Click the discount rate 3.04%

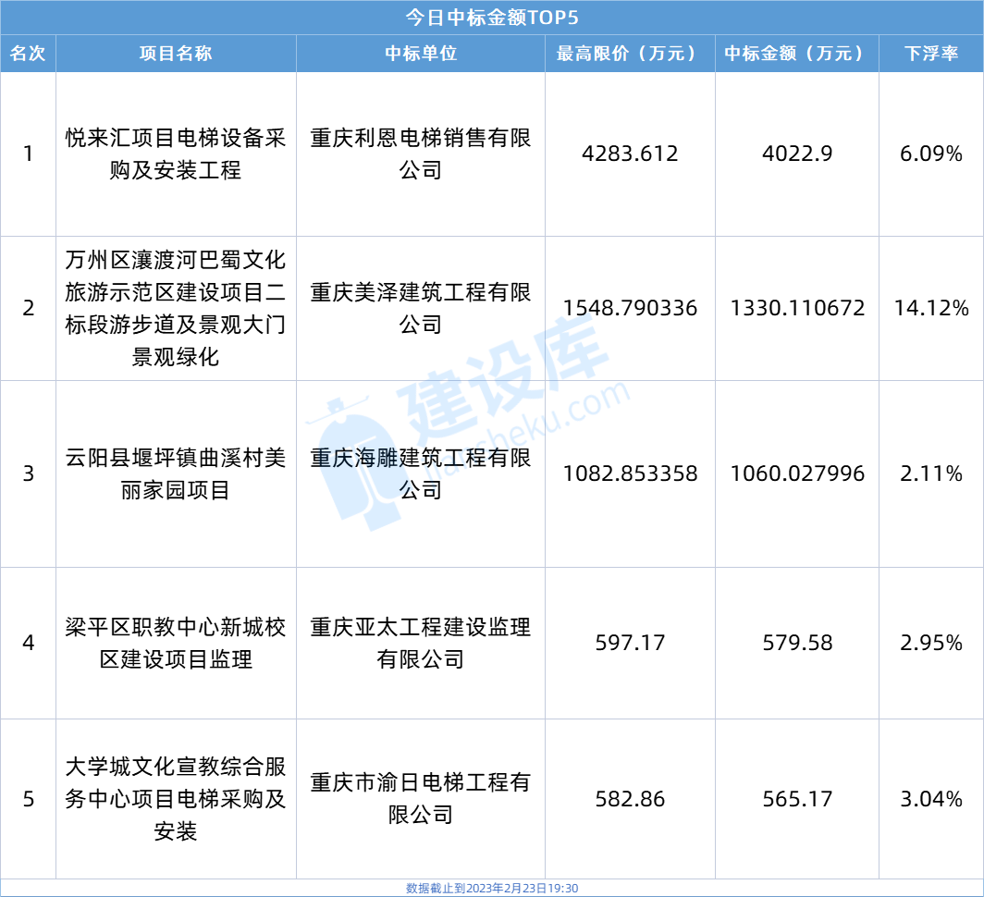tap(931, 799)
